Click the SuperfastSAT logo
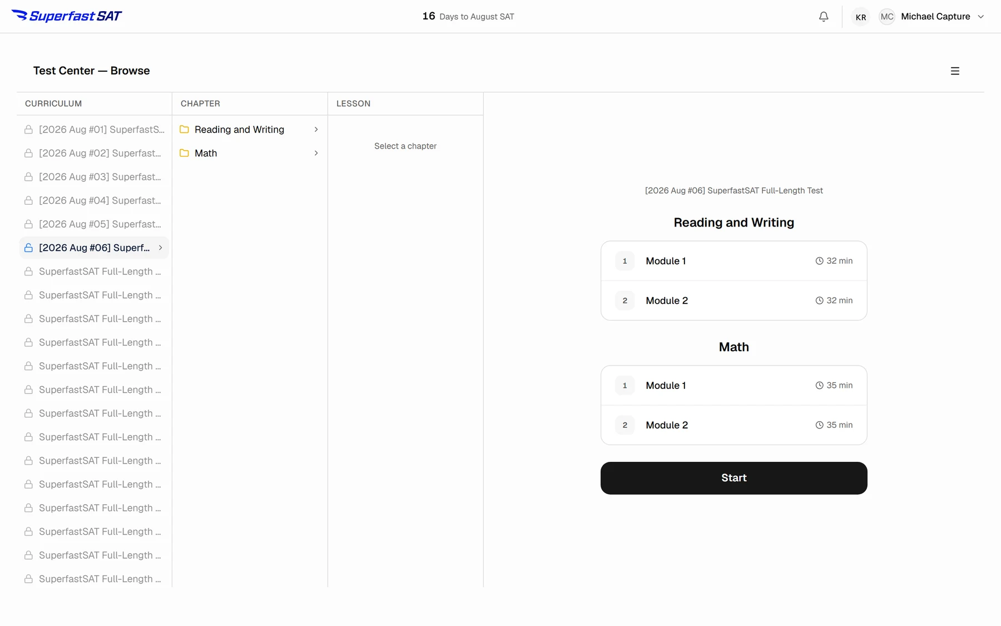This screenshot has height=626, width=1001. coord(66,16)
